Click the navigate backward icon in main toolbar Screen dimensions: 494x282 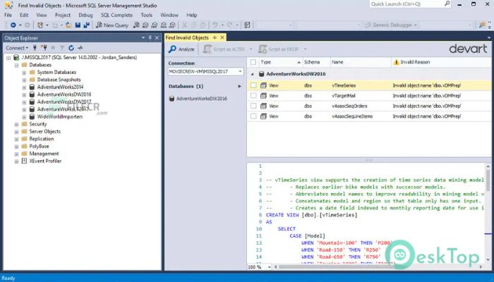(13, 25)
